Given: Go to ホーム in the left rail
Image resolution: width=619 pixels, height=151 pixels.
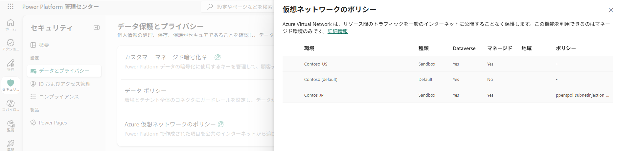Looking at the screenshot, I should [11, 25].
